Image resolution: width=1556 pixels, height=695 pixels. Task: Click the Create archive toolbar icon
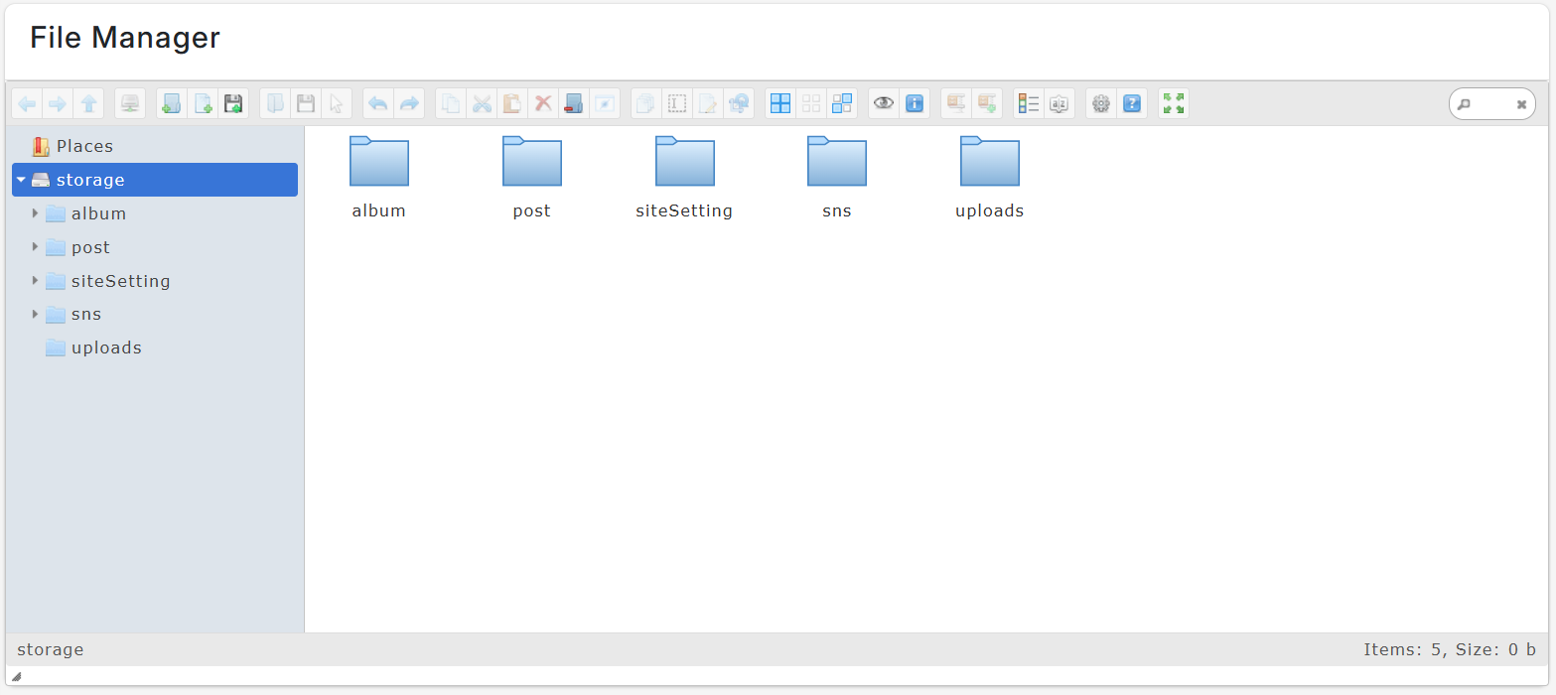[987, 103]
